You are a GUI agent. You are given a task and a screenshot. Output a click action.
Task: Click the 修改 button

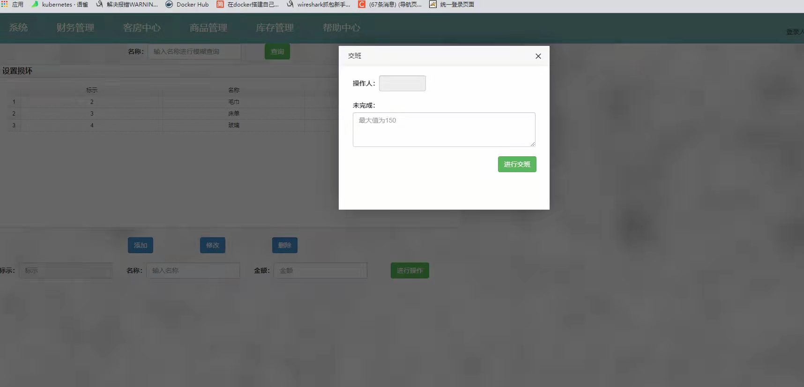coord(213,245)
